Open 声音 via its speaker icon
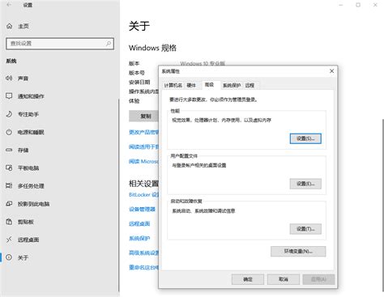 click(x=9, y=78)
